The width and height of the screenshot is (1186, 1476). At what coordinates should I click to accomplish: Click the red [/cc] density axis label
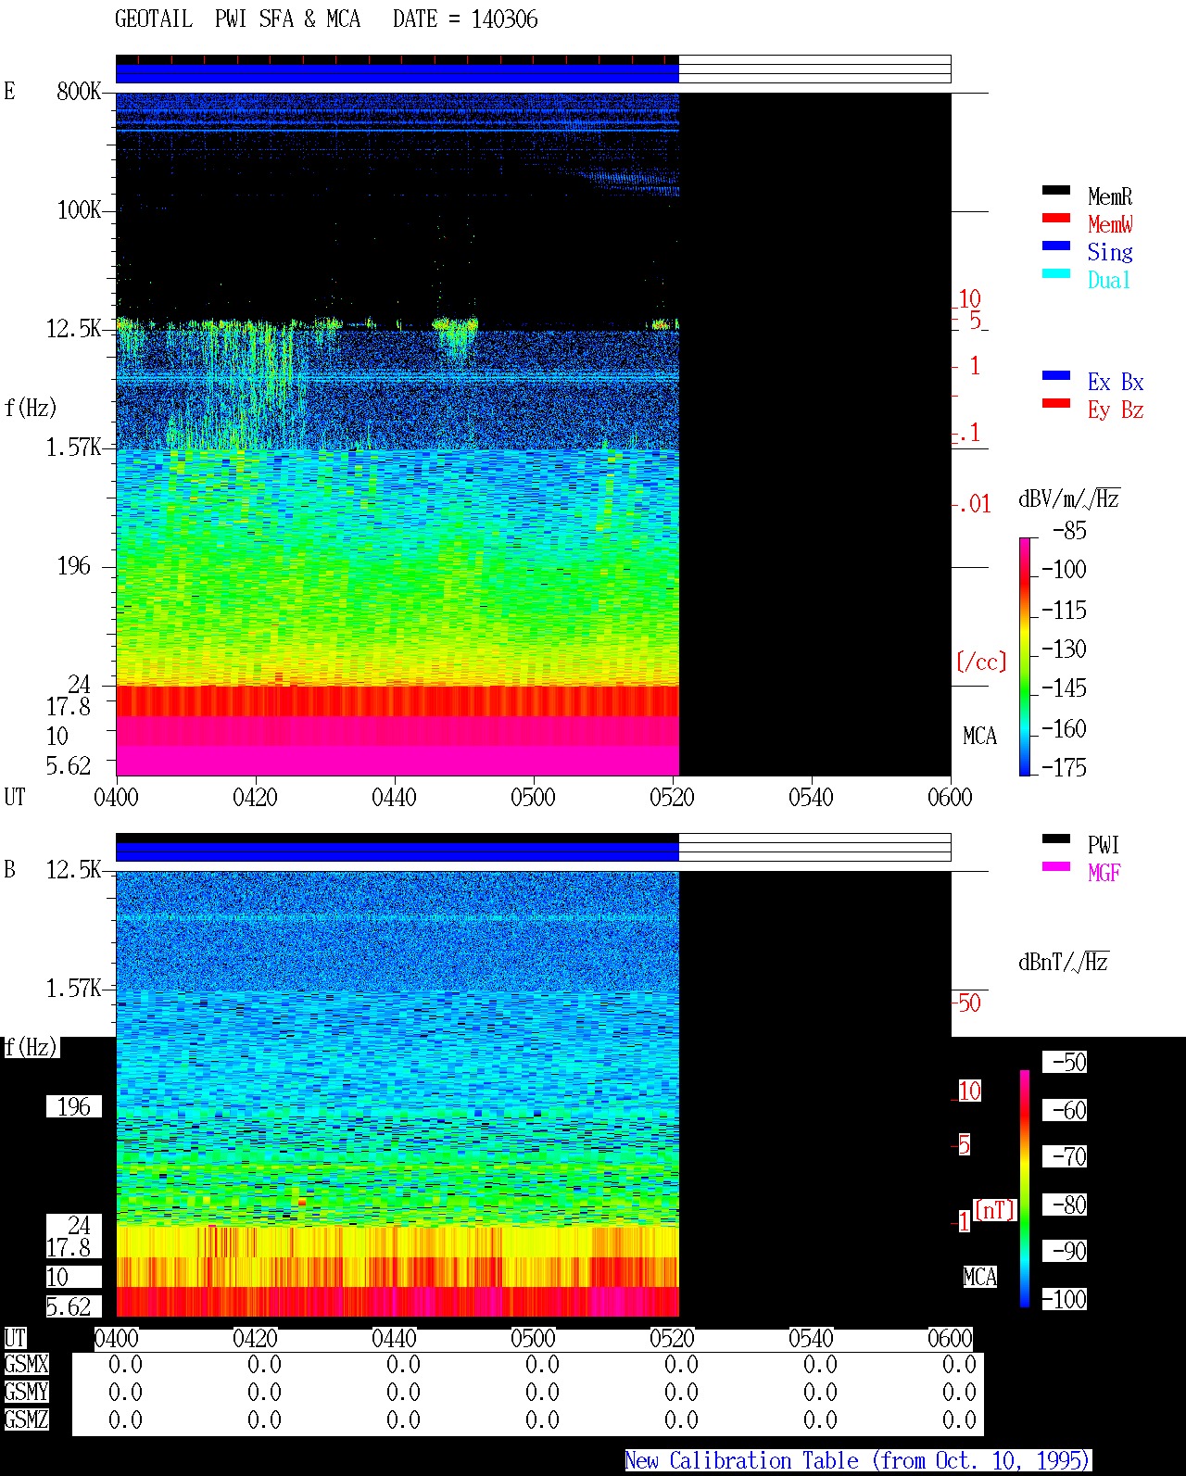pyautogui.click(x=981, y=662)
